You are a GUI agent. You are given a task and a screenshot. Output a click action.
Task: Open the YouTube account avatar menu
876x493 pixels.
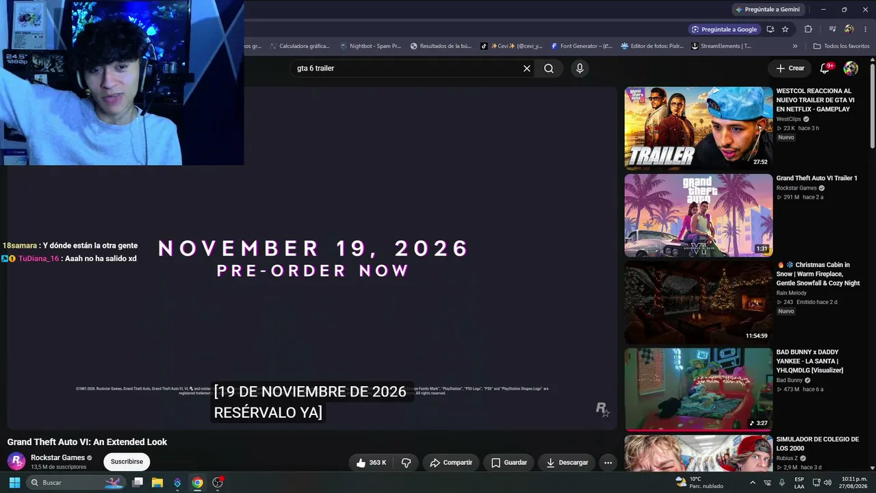pos(851,68)
